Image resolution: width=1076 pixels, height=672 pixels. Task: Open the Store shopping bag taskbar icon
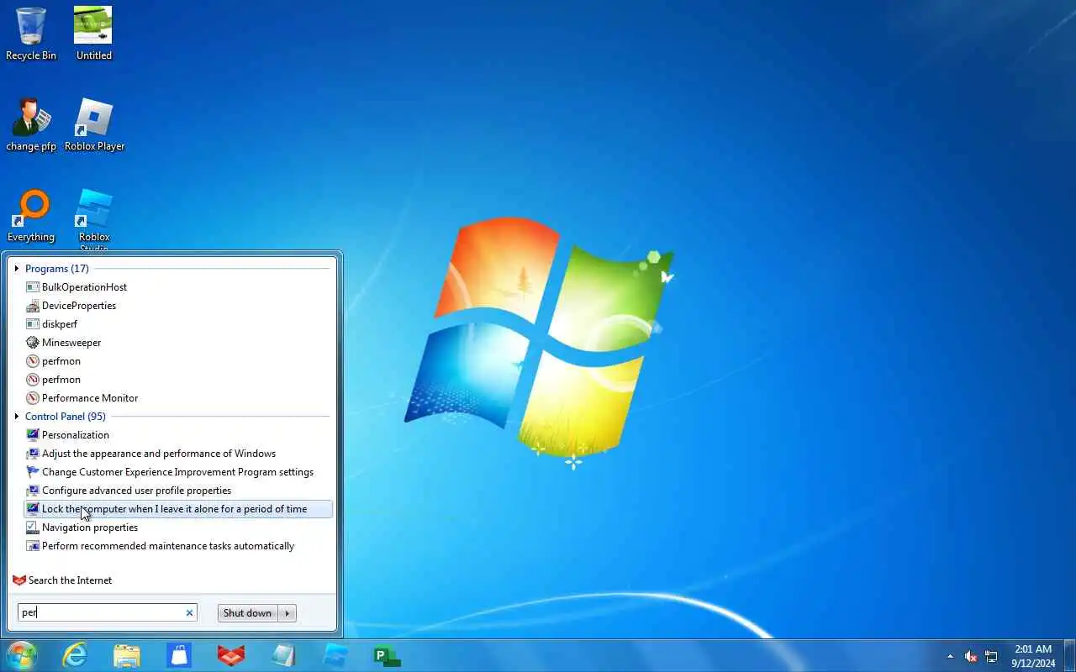[x=179, y=655]
